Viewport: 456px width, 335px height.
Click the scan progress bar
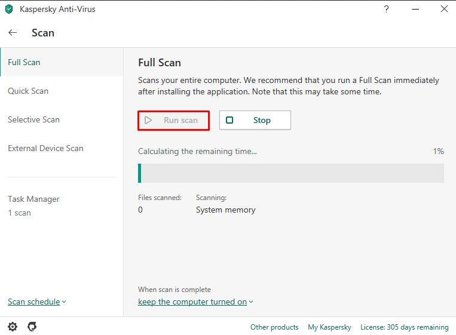291,173
